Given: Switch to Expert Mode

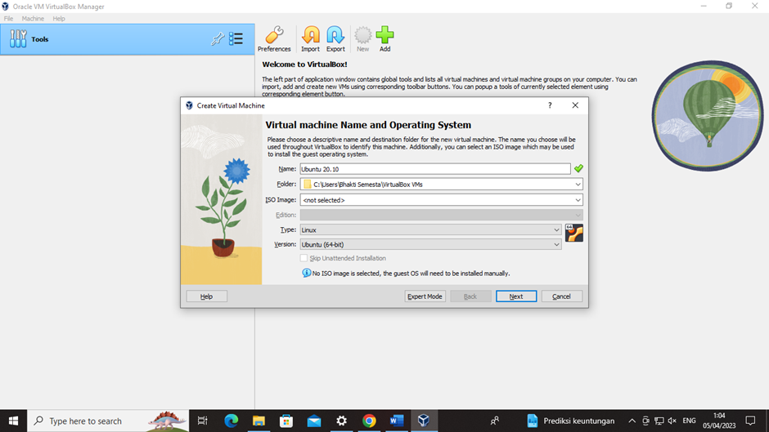Looking at the screenshot, I should pos(425,296).
